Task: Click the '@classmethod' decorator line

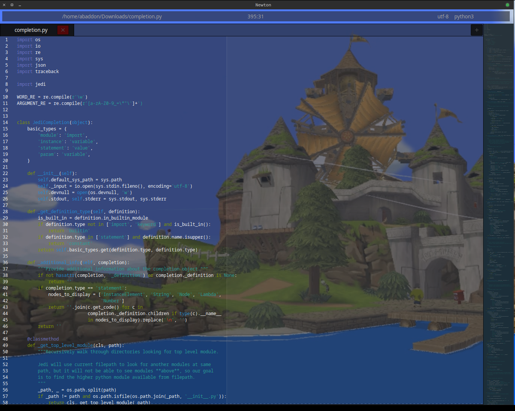Action: click(x=43, y=339)
